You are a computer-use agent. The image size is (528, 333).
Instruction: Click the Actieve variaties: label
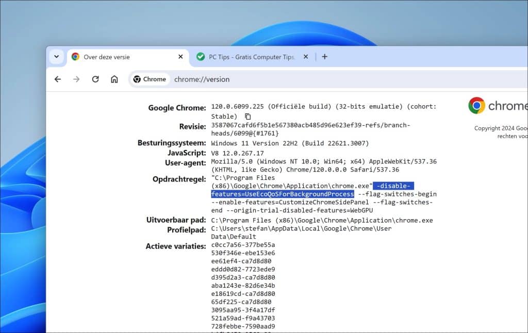[x=176, y=246]
